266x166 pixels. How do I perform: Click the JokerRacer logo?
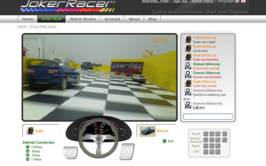point(67,6)
